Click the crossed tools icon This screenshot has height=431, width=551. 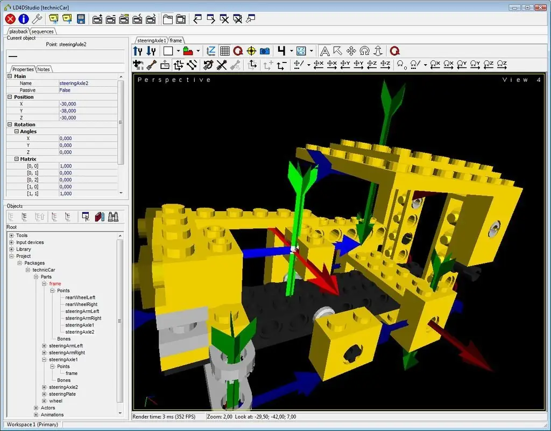[221, 65]
